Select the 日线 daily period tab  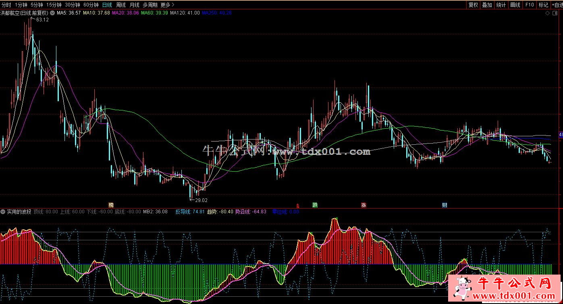tap(107, 5)
